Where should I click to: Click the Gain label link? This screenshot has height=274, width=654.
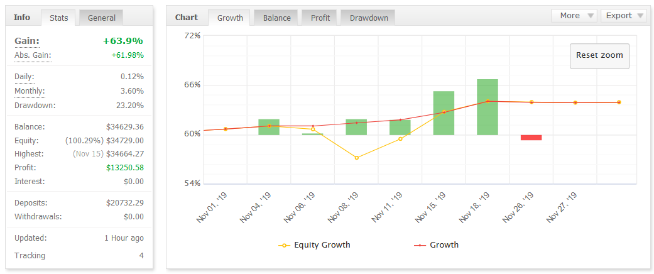pos(26,41)
